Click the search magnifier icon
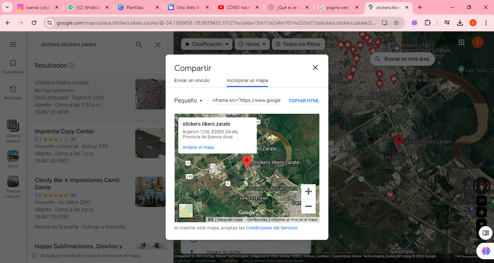Viewport: 494px width, 263px height. (139, 45)
